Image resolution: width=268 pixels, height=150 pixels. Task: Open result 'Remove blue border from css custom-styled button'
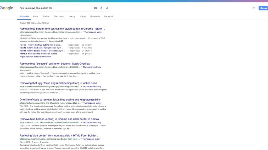pyautogui.click(x=62, y=29)
